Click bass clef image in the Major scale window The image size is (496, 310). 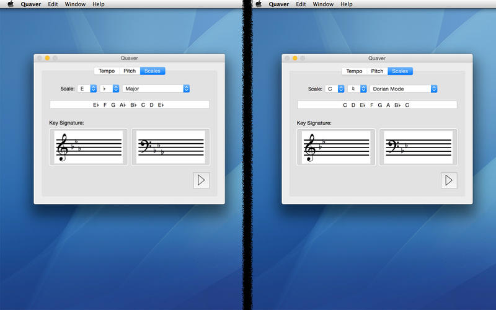170,147
